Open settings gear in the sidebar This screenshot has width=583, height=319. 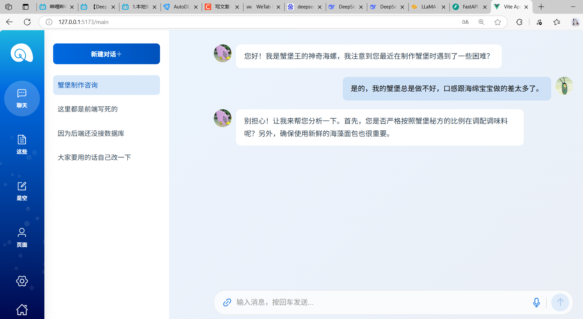[22, 281]
